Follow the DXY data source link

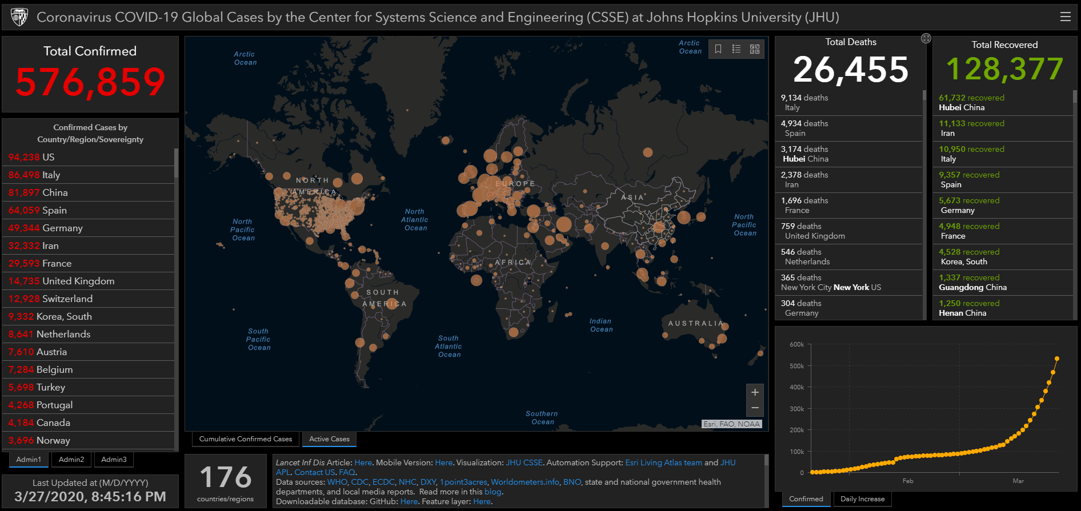pyautogui.click(x=429, y=482)
